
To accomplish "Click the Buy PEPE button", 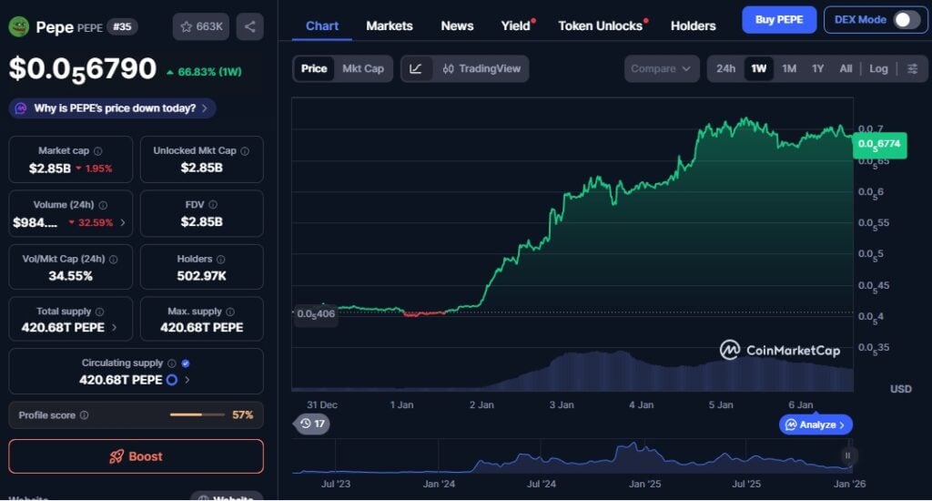I will click(x=778, y=20).
